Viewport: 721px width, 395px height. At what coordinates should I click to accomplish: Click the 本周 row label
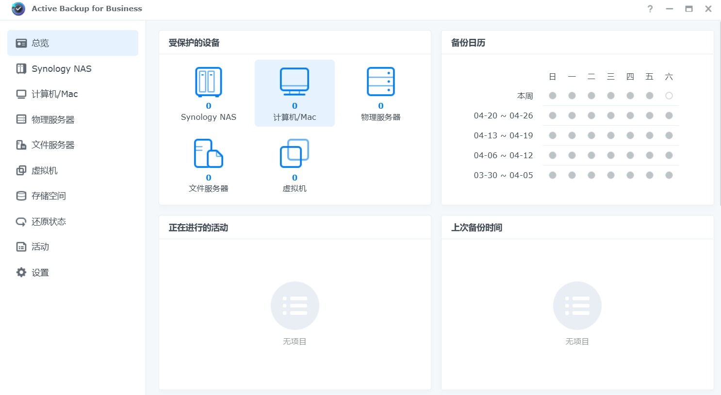point(525,96)
